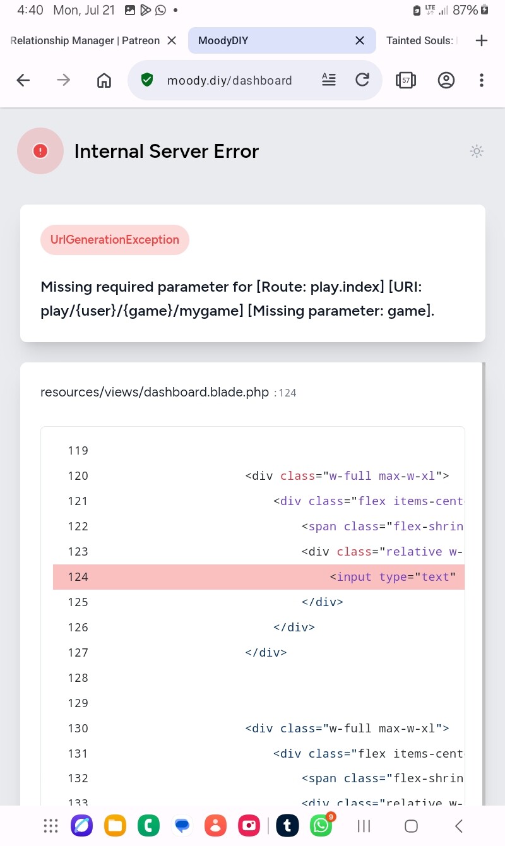Reload the moody.diy page

click(362, 80)
